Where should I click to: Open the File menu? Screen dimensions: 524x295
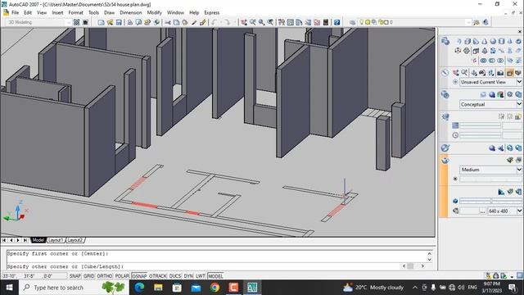[15, 13]
